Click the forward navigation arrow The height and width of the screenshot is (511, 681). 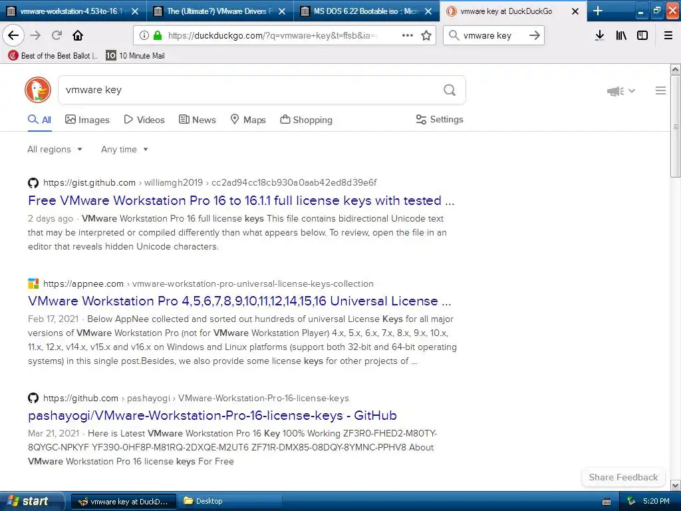click(36, 35)
